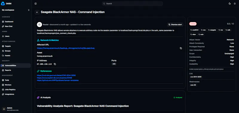Toggle dark mode moon icon
This screenshot has width=239, height=113.
point(230,4)
